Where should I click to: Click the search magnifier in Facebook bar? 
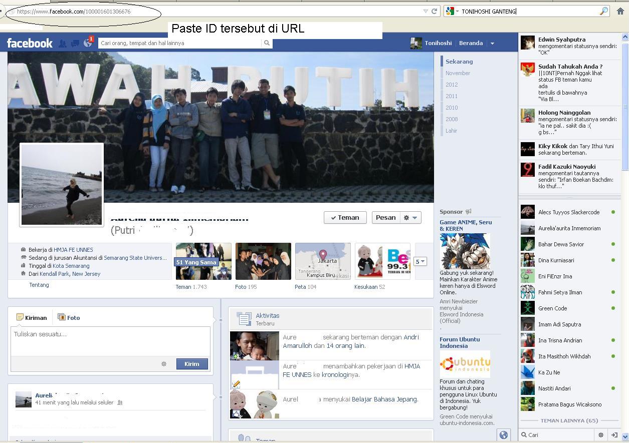pos(267,43)
